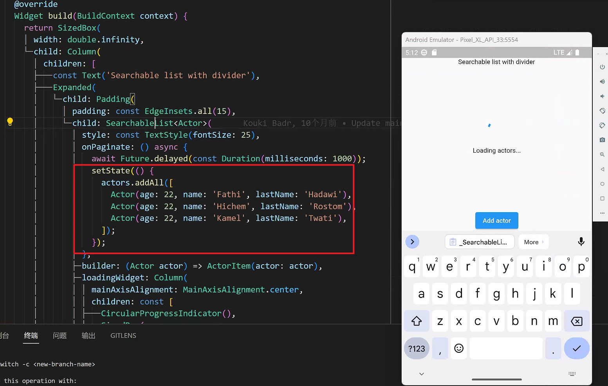Click the quick fix lightbulb in the editor

[x=10, y=121]
